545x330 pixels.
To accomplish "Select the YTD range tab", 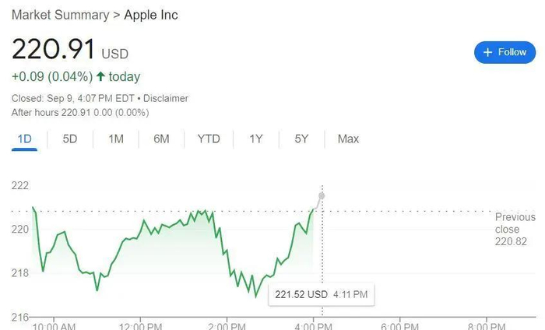I will point(209,139).
